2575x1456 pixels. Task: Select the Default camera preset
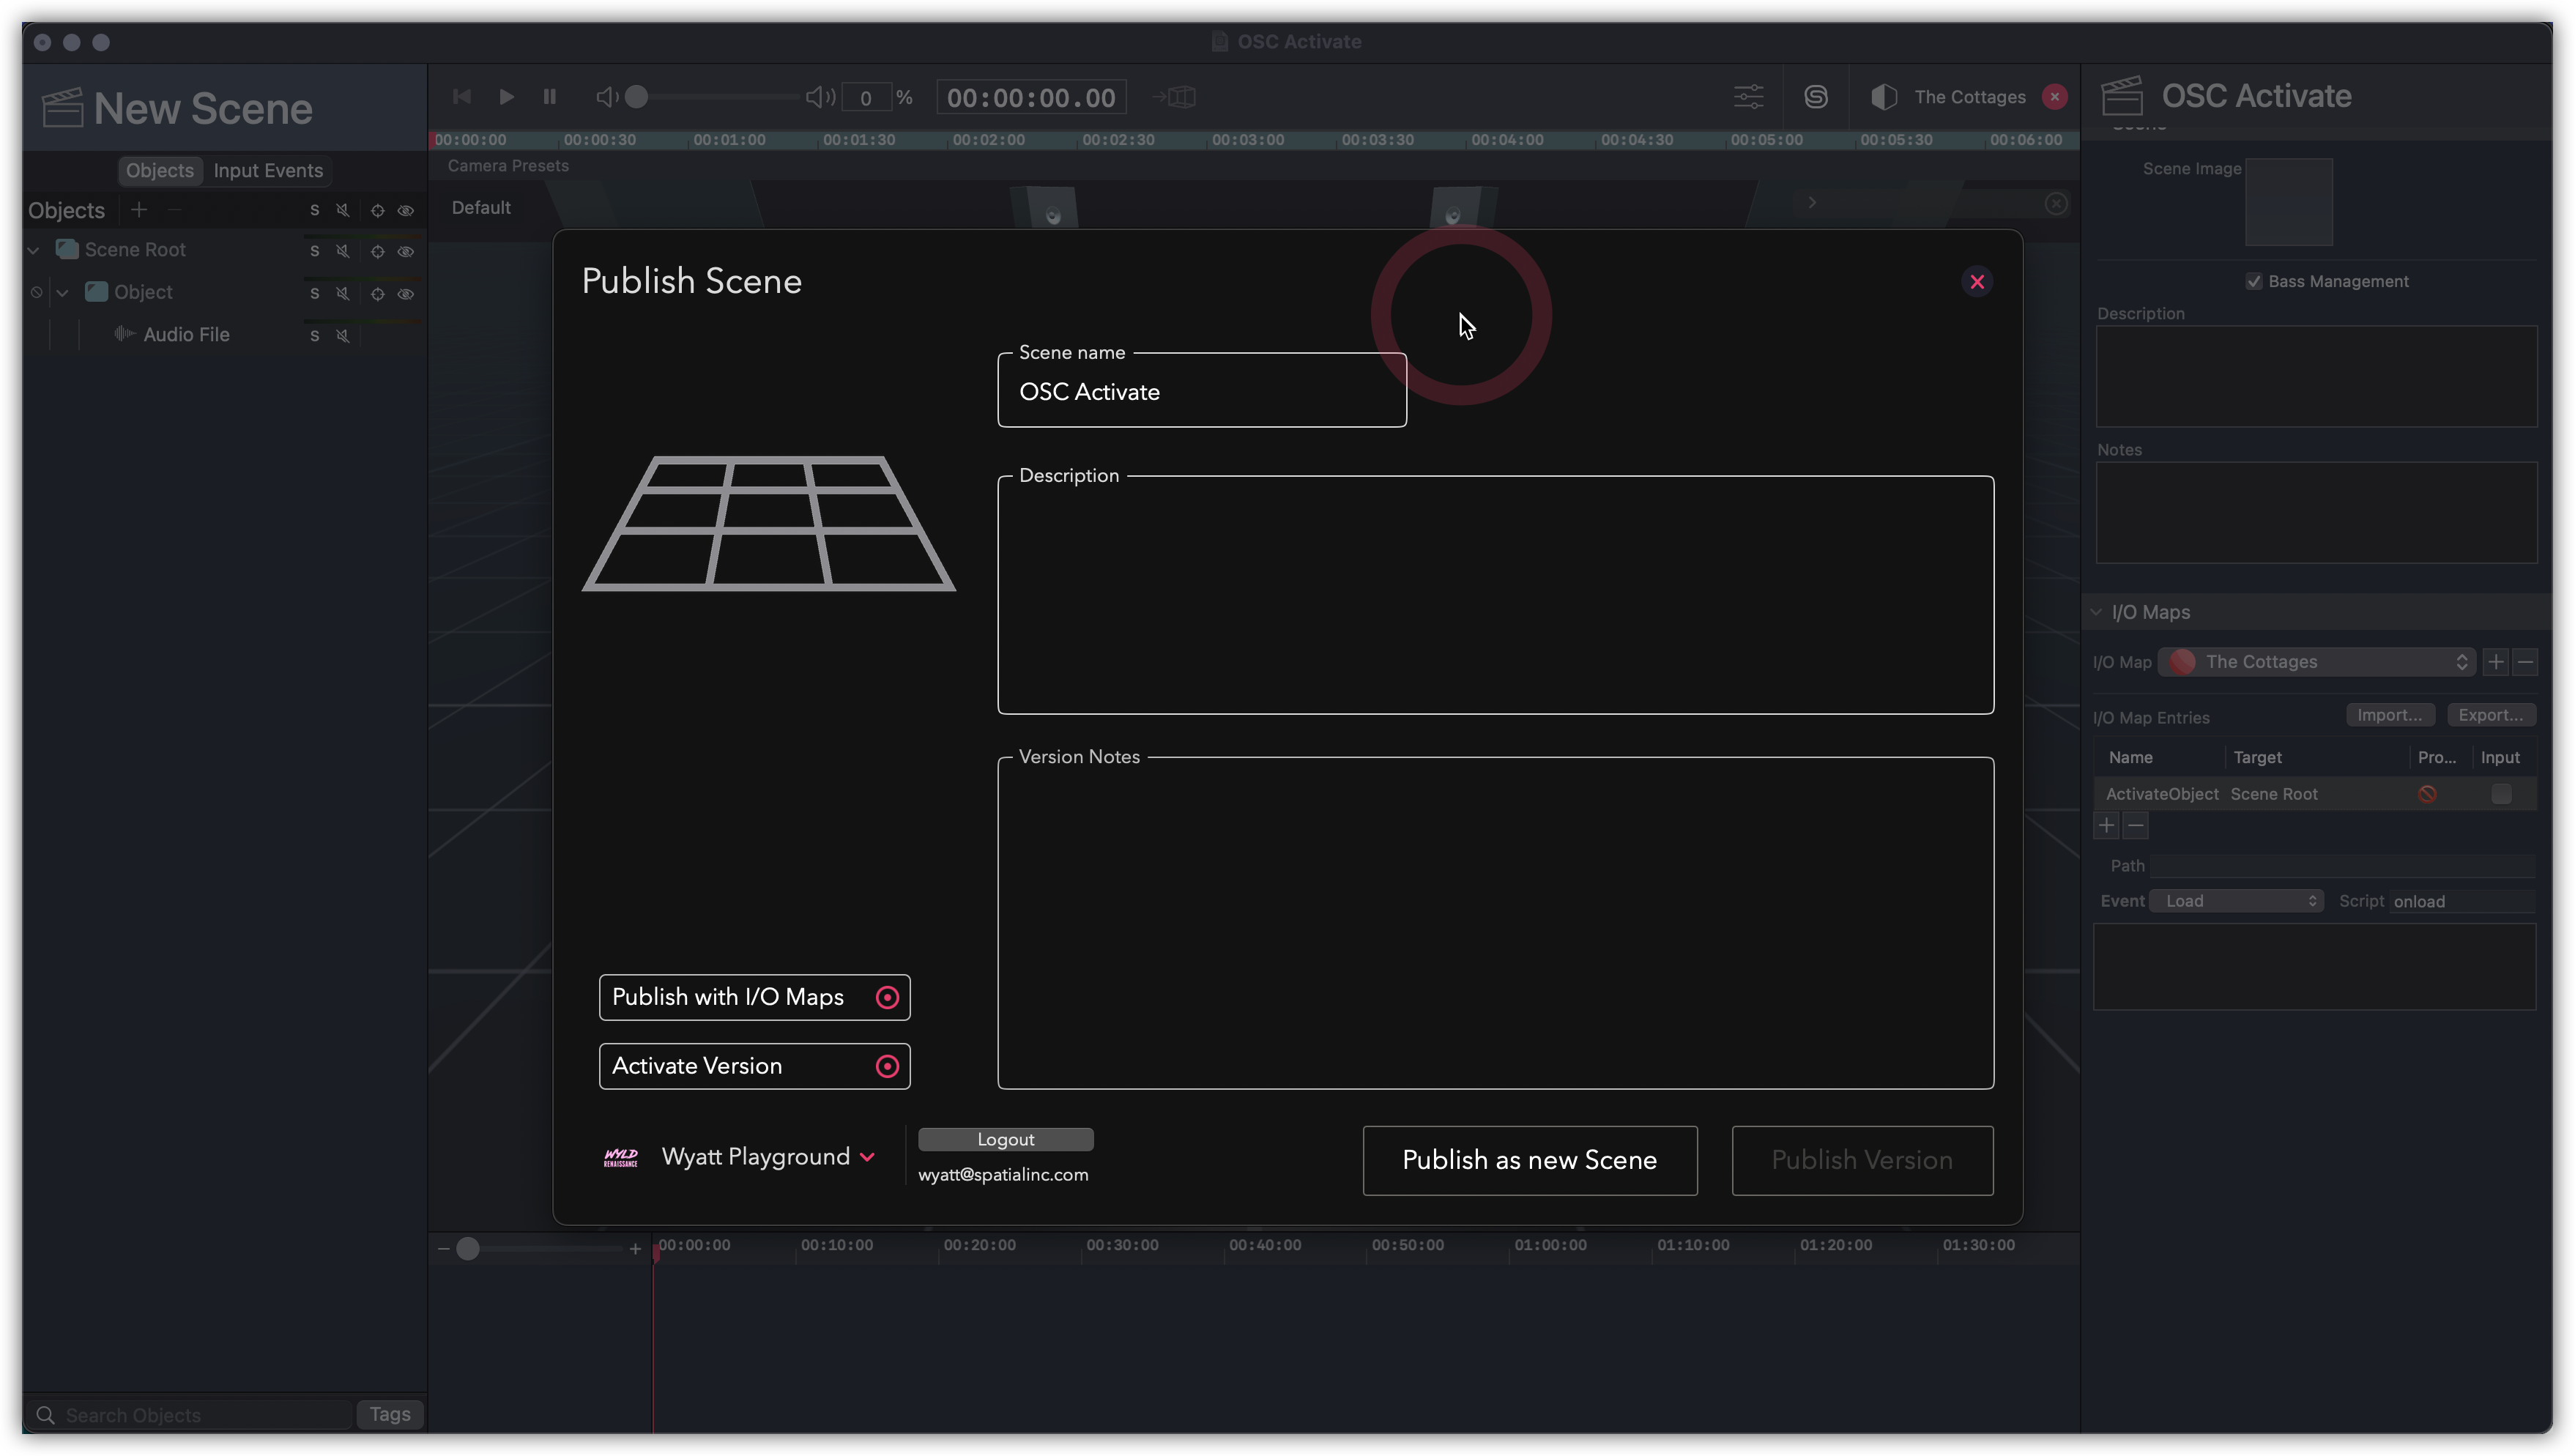pos(481,208)
